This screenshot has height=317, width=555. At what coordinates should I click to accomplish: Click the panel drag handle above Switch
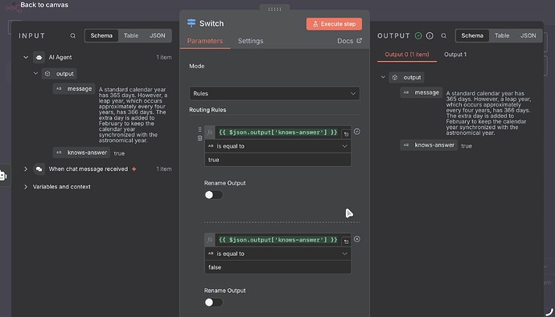274,9
